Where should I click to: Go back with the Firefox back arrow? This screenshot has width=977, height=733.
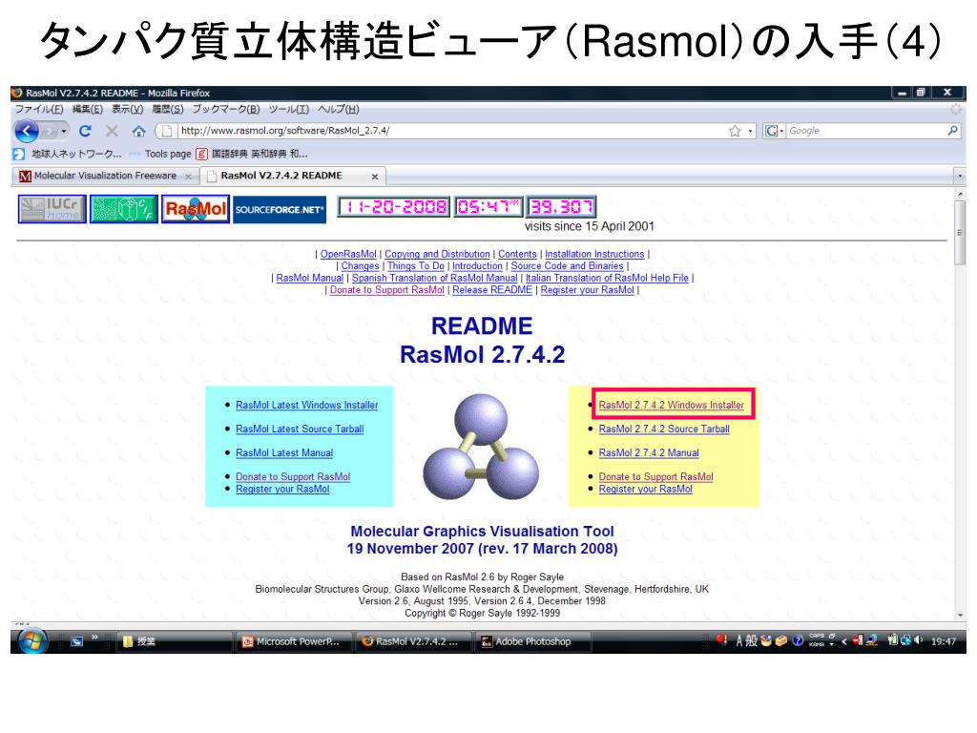(x=27, y=131)
